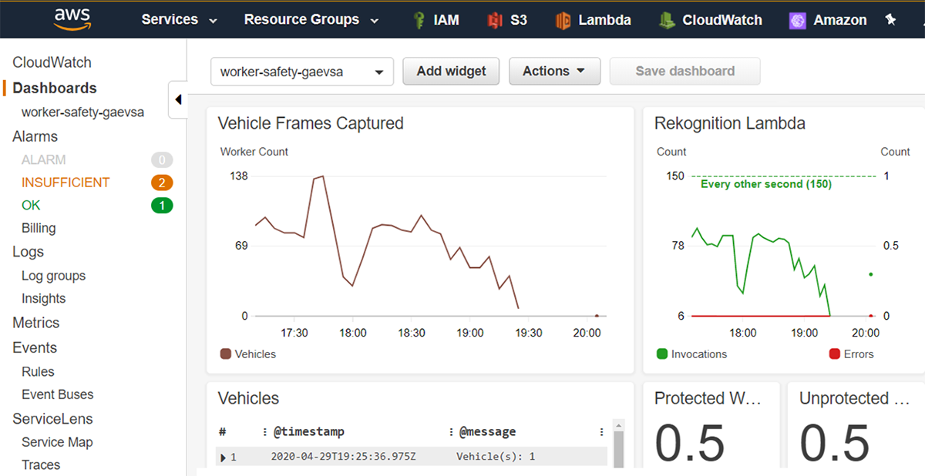Click the Protected W… widget title
Image resolution: width=925 pixels, height=476 pixels.
coord(708,398)
